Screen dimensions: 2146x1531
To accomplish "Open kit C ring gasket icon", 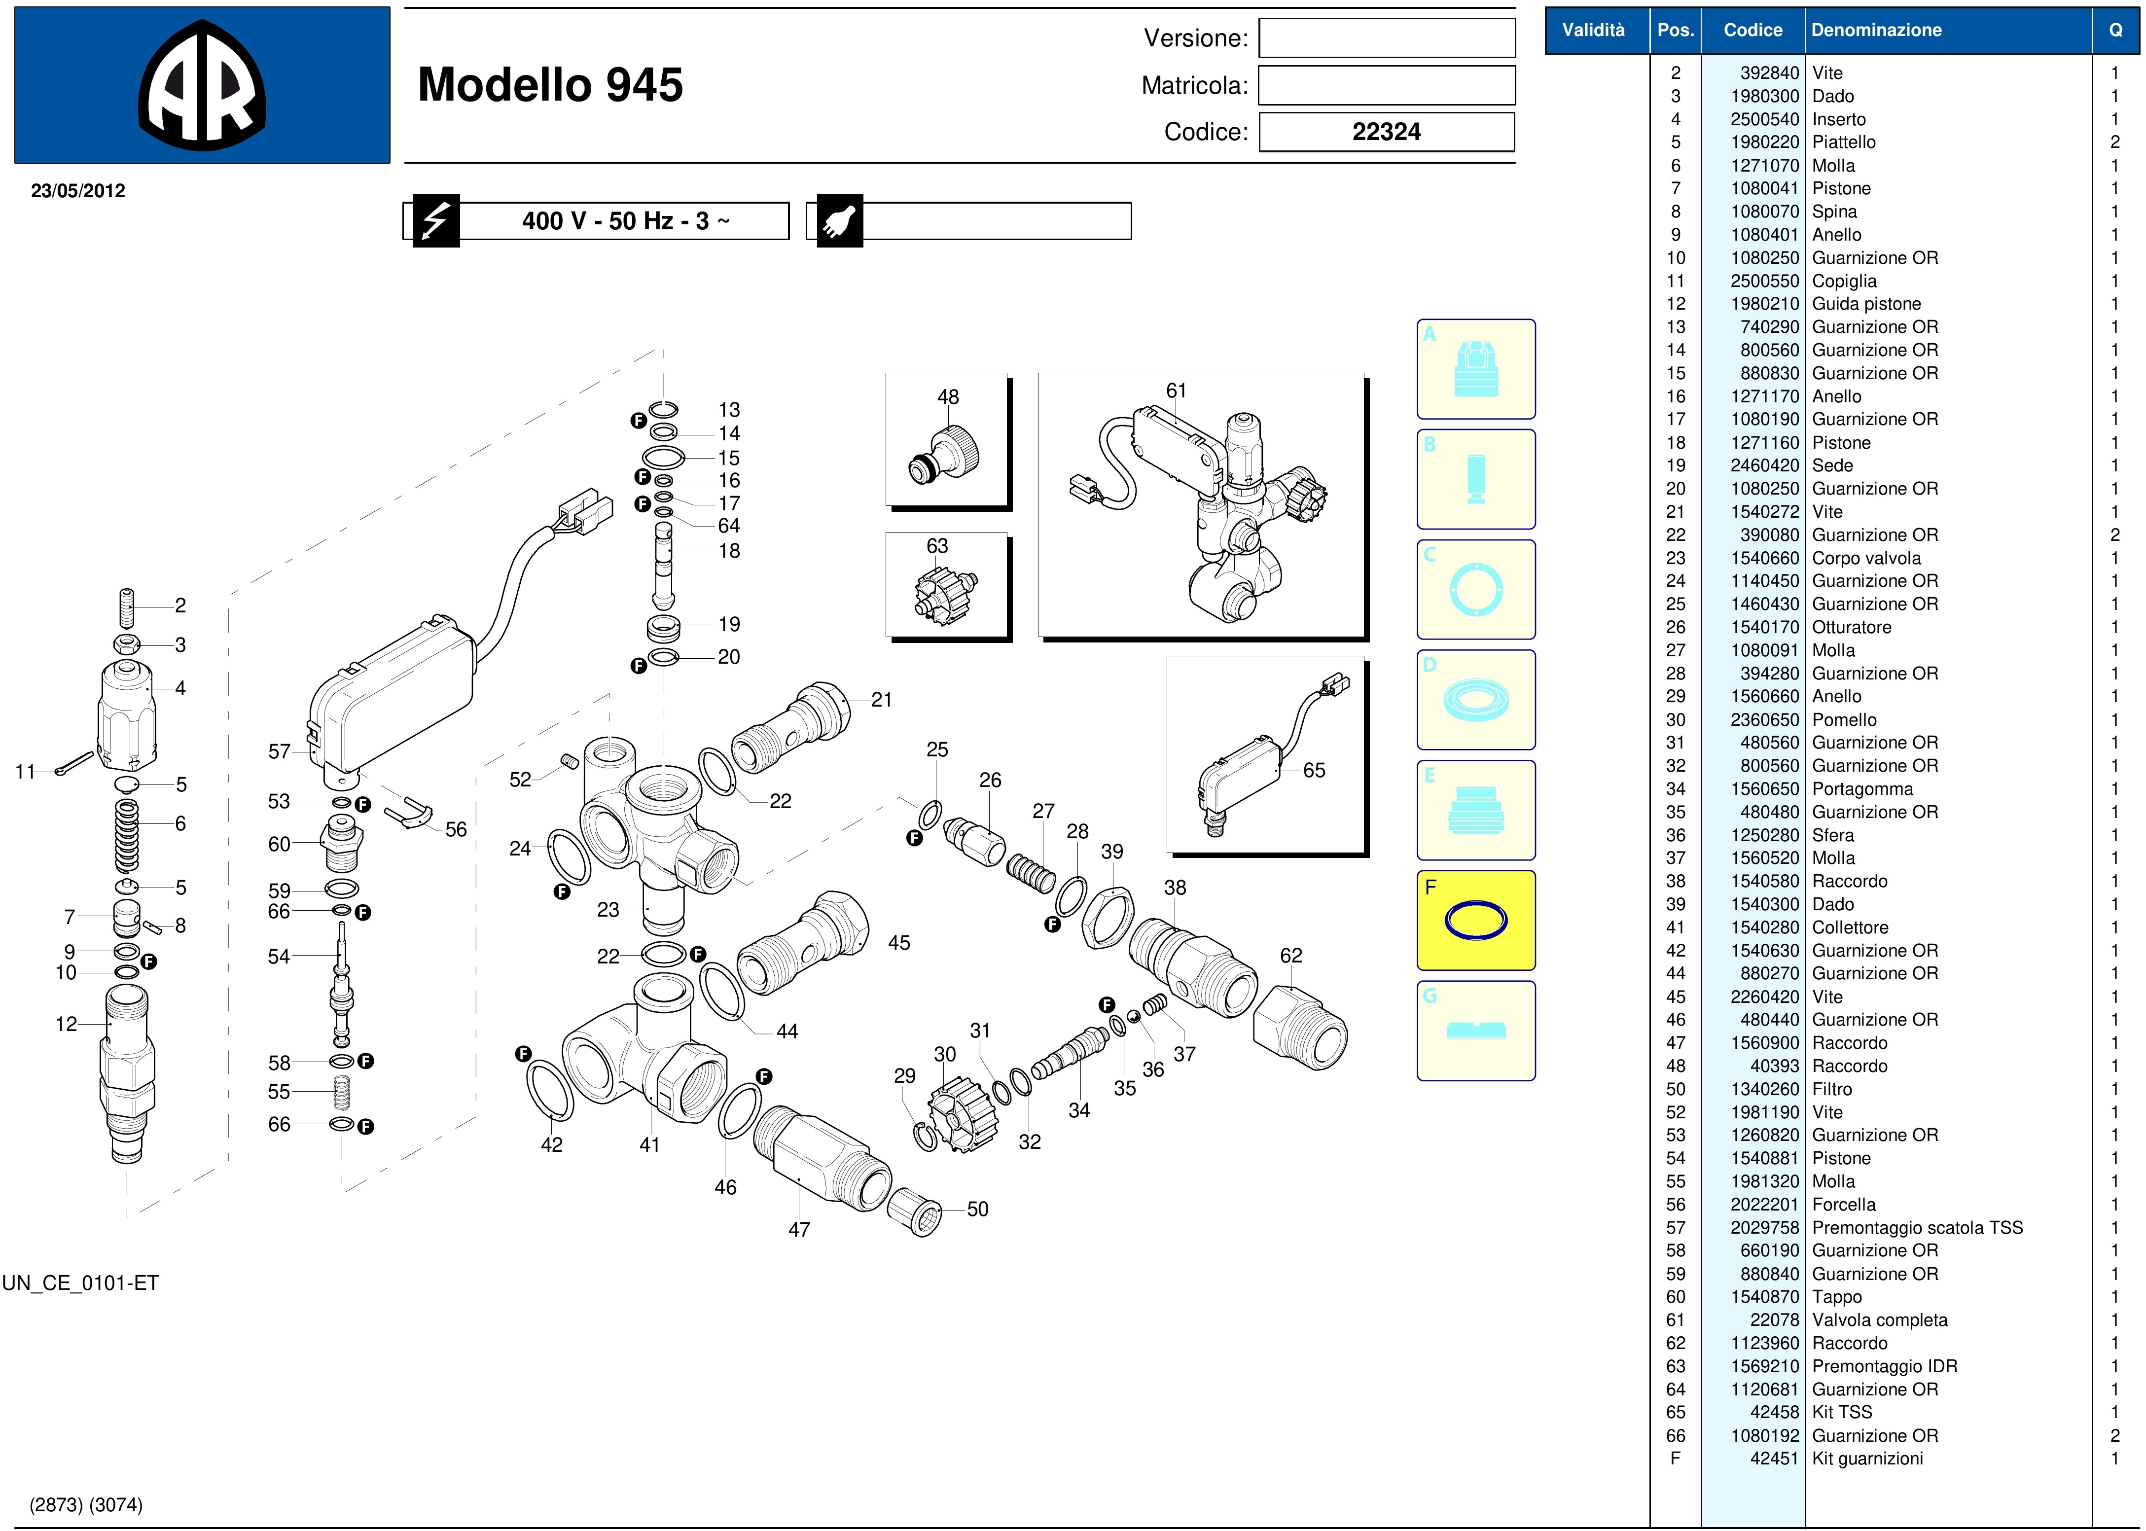I will click(x=1475, y=590).
